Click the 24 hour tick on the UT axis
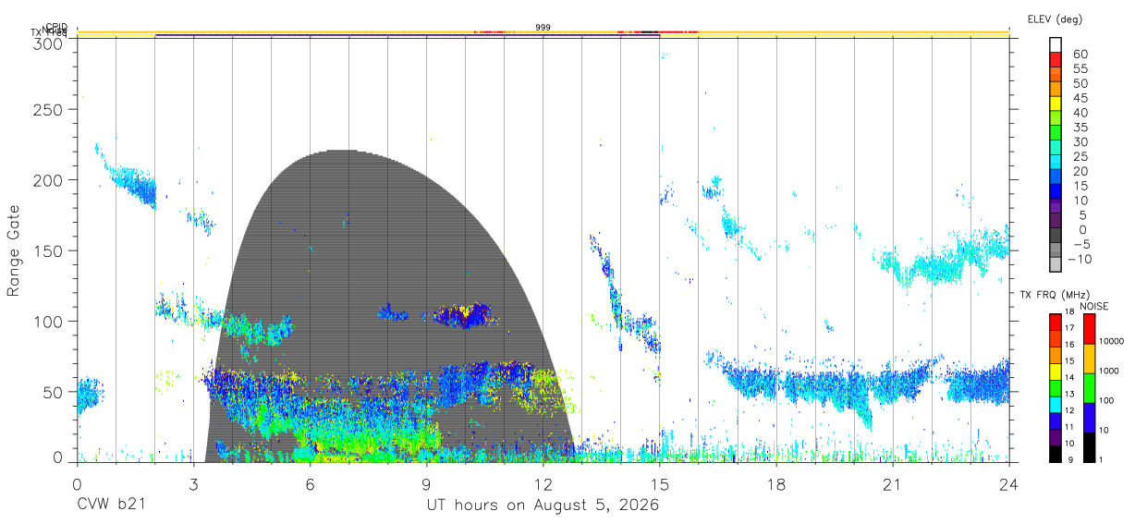 1008,484
